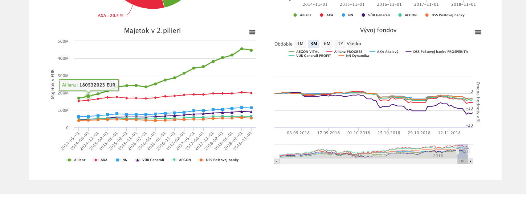Toggle VÚB Generali PROFIT fund line
Image resolution: width=526 pixels, height=198 pixels.
[310, 56]
